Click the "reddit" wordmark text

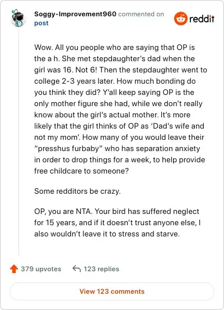click(x=202, y=19)
